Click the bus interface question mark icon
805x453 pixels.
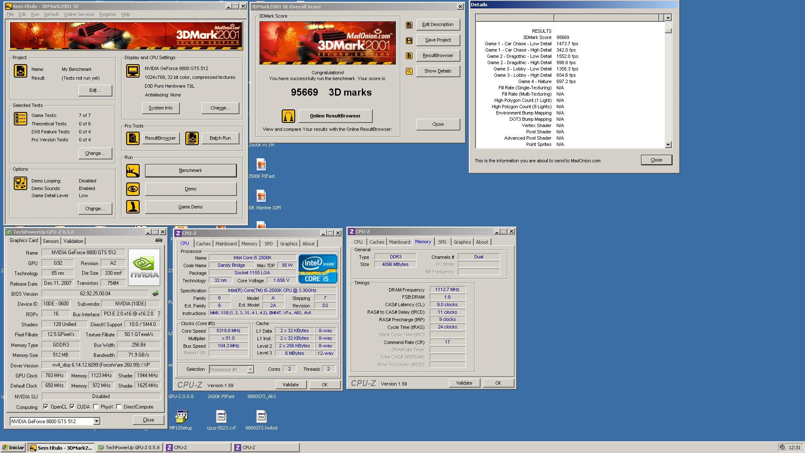[158, 314]
